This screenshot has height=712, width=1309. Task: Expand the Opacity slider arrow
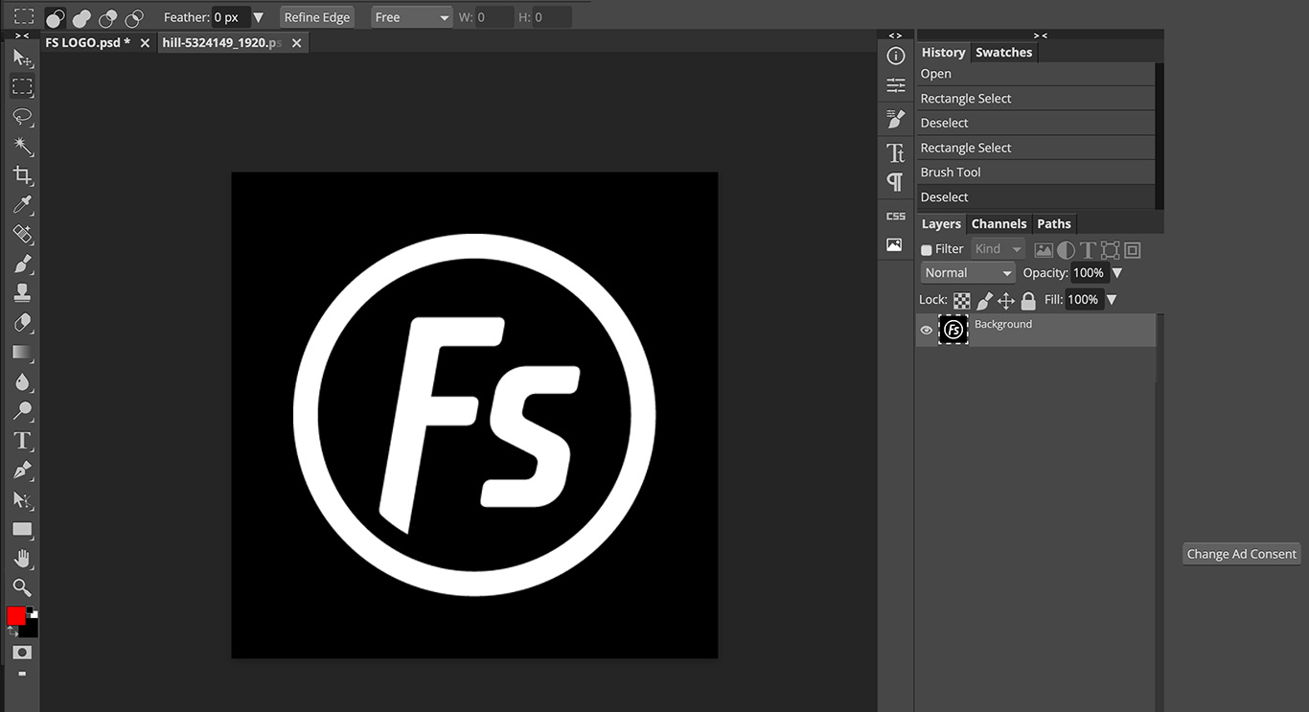pyautogui.click(x=1116, y=273)
